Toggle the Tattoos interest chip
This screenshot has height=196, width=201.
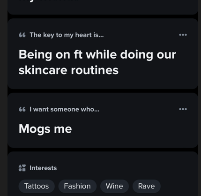(x=37, y=186)
